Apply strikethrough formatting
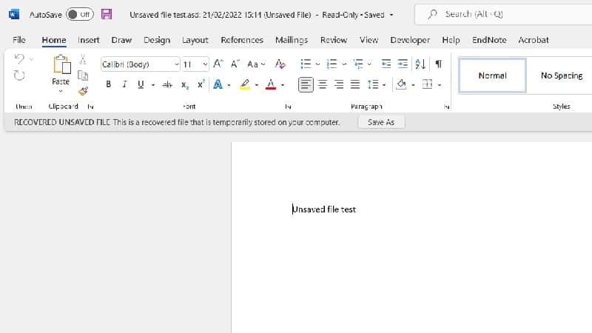592x333 pixels. pos(166,85)
